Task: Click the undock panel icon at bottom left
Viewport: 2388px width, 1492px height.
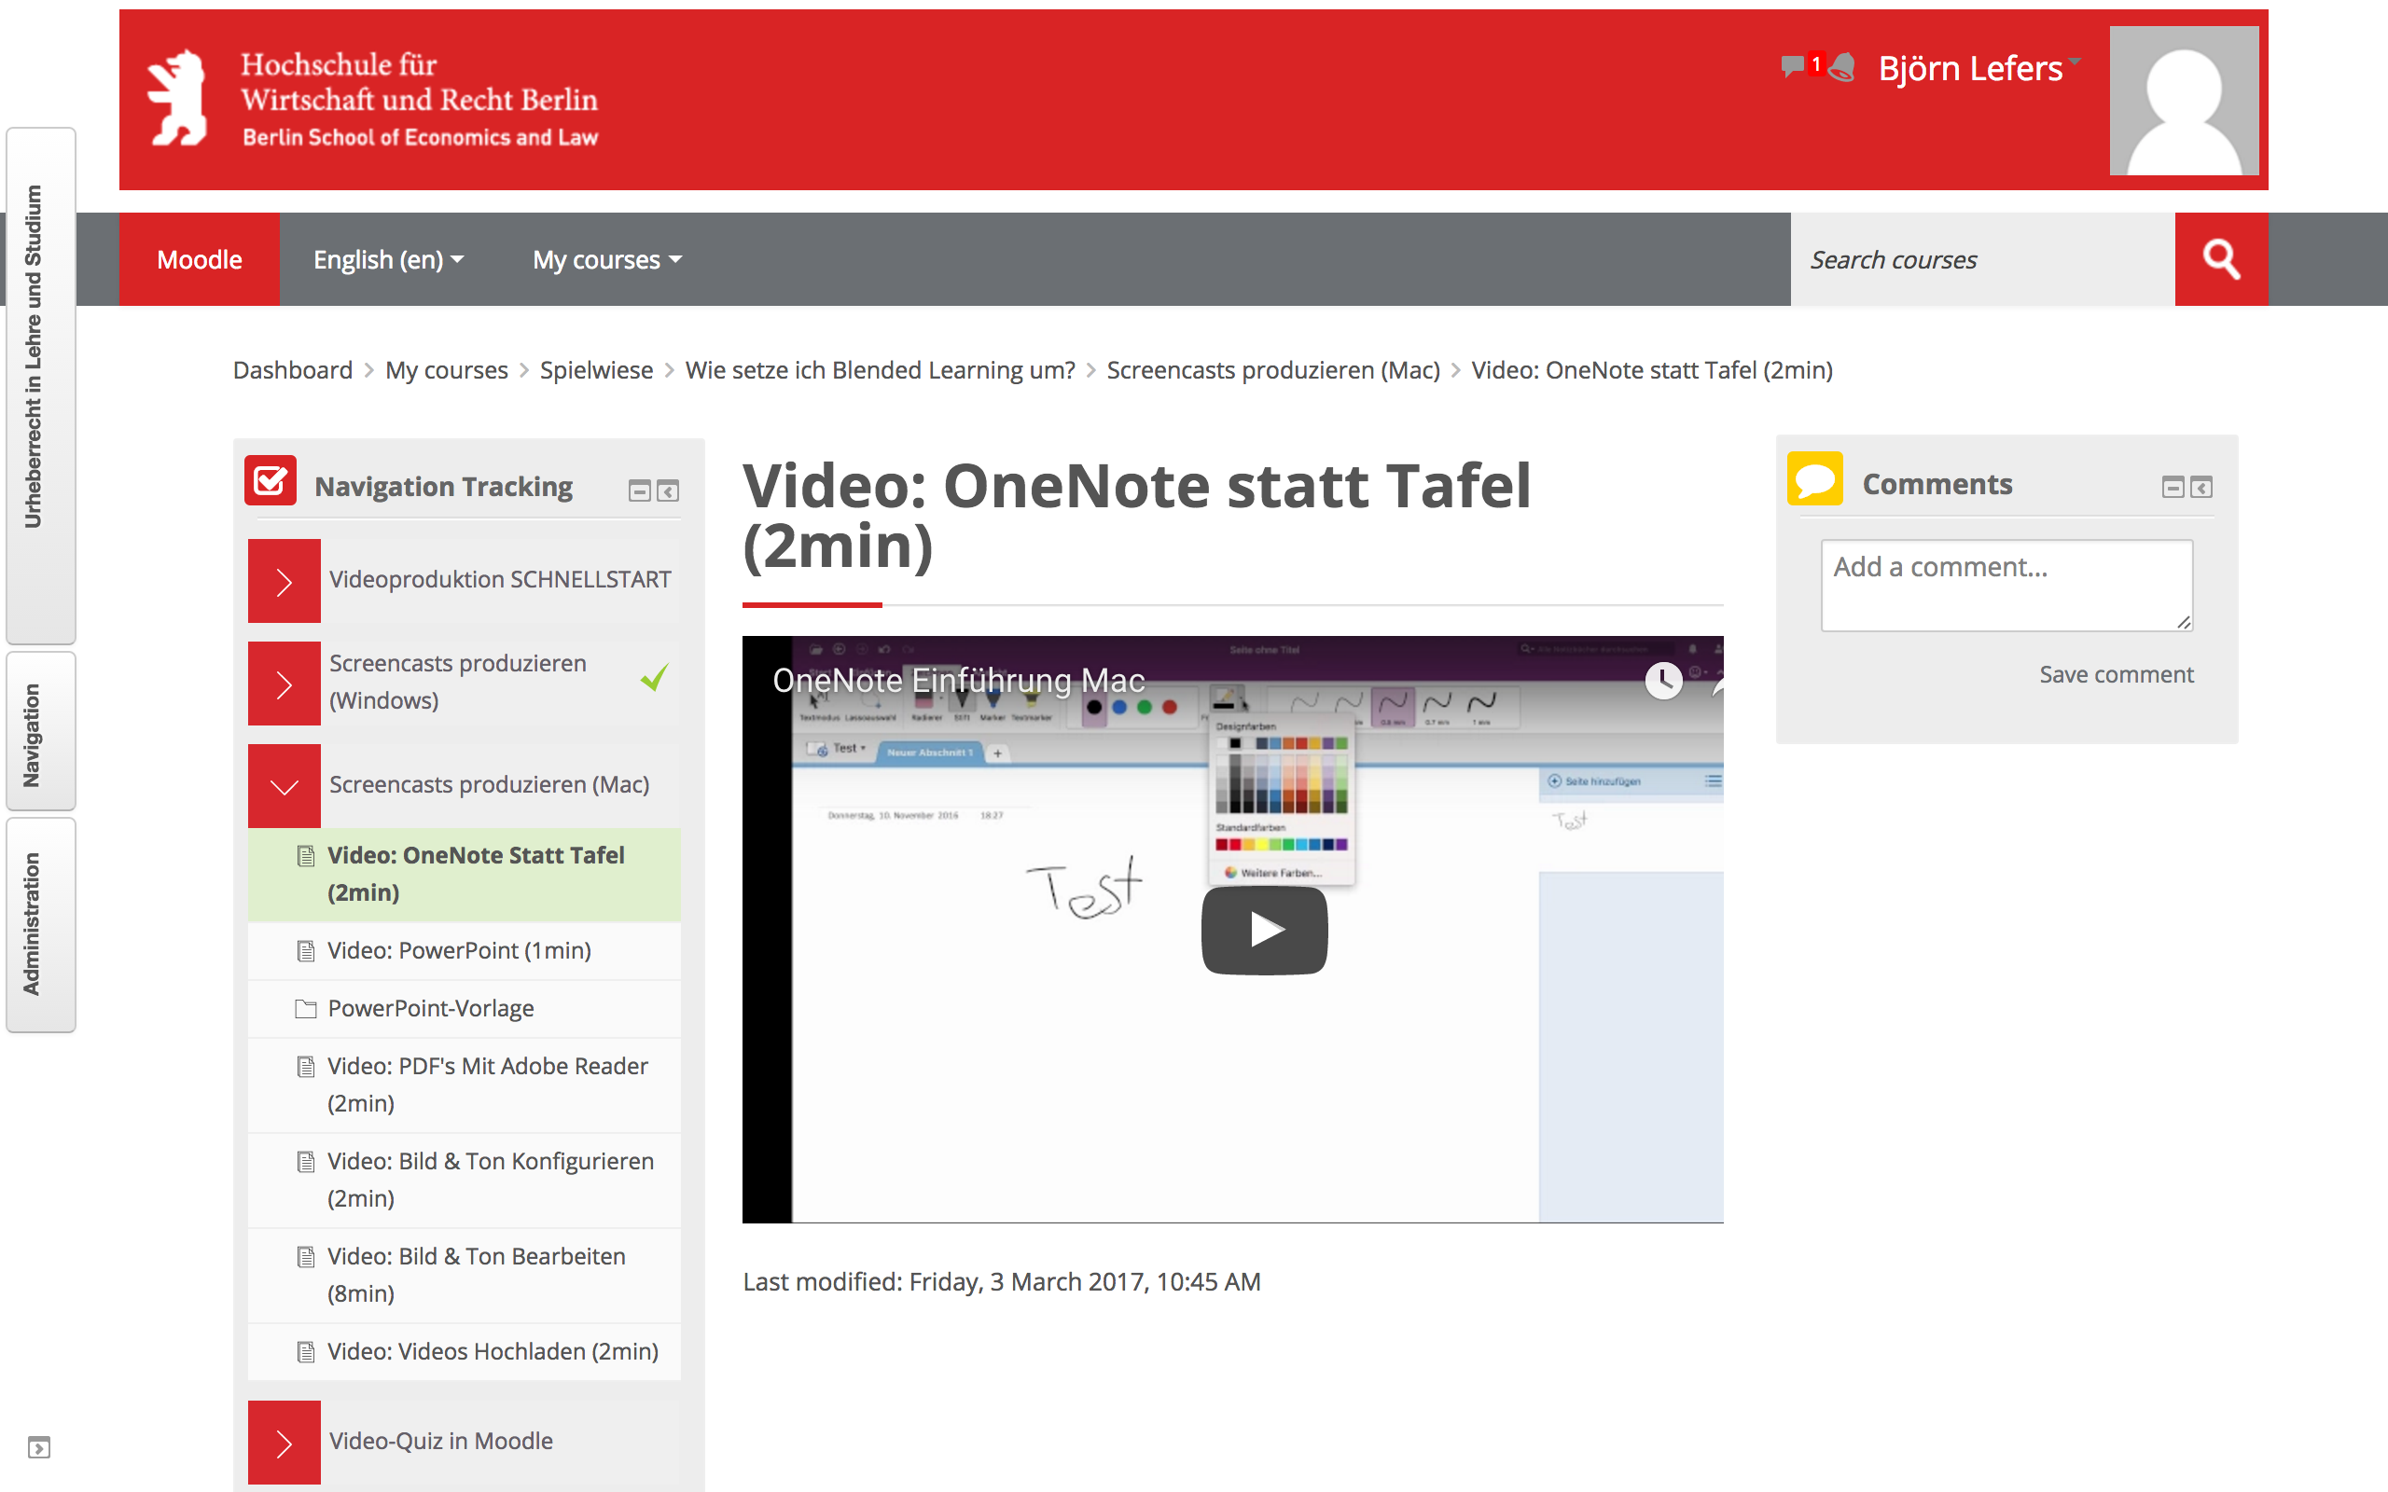Action: 38,1447
